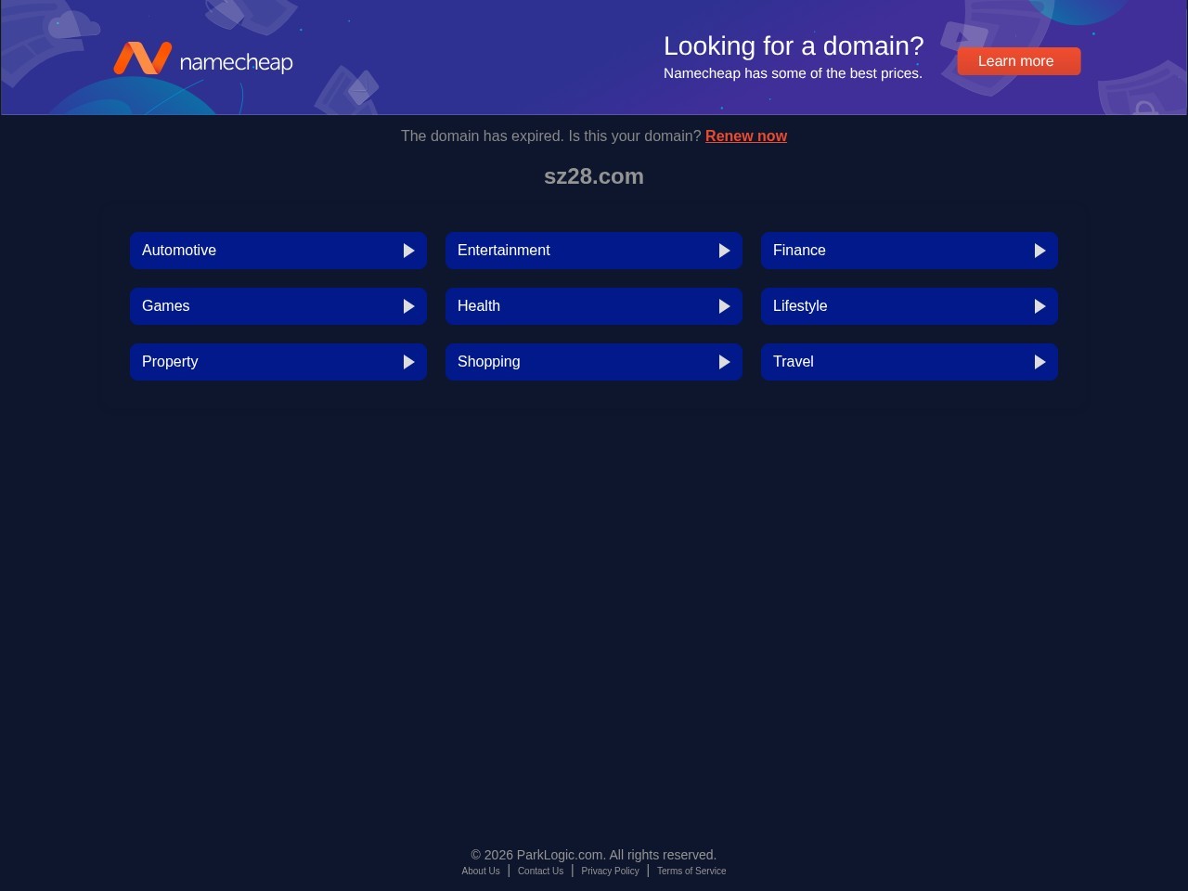The width and height of the screenshot is (1188, 891).
Task: Click 'Namecheap has some of the best prices.' text
Action: [793, 73]
